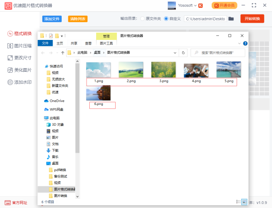Expand the Explorer address bar history dropdown

[175, 53]
